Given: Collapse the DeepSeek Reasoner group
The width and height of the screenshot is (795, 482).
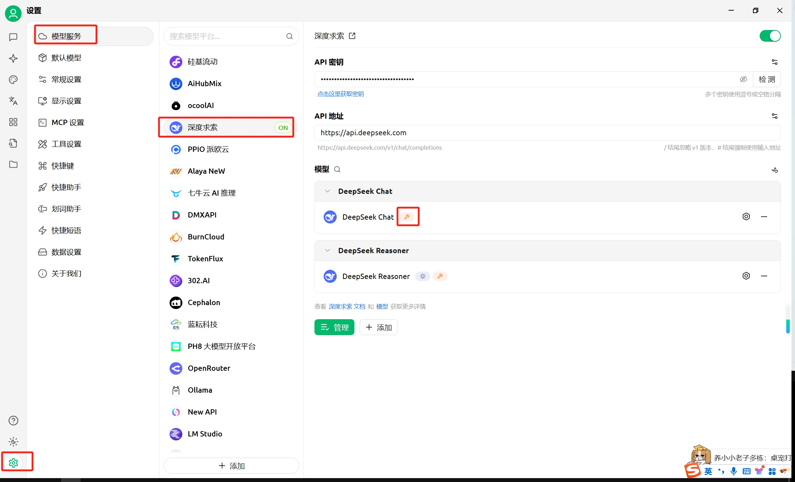Looking at the screenshot, I should pos(328,250).
